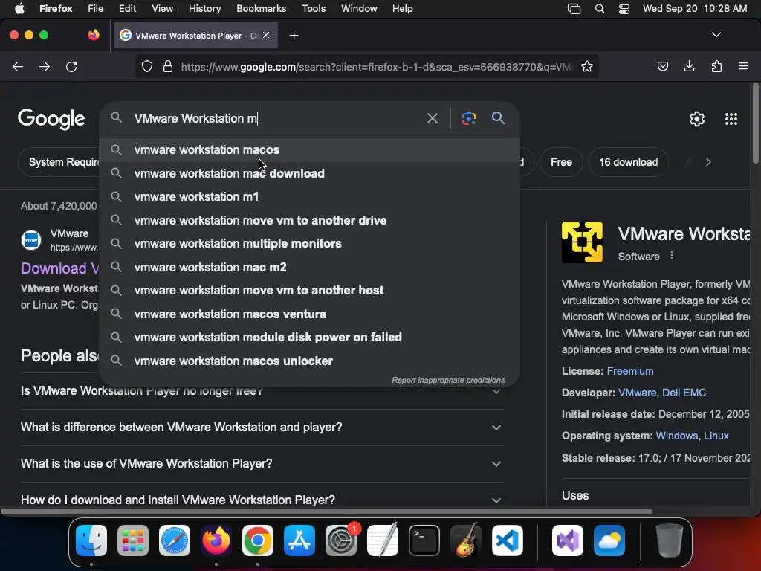Image resolution: width=761 pixels, height=571 pixels.
Task: Click the Google logo
Action: click(51, 119)
